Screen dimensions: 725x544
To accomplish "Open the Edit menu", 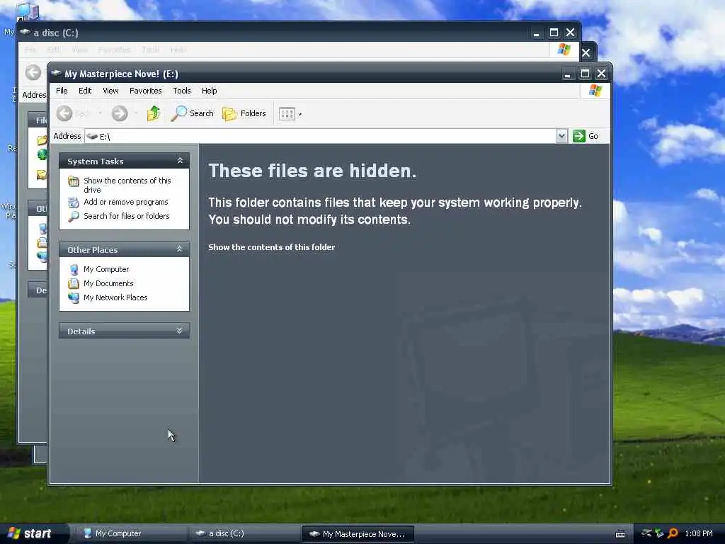I will 85,91.
